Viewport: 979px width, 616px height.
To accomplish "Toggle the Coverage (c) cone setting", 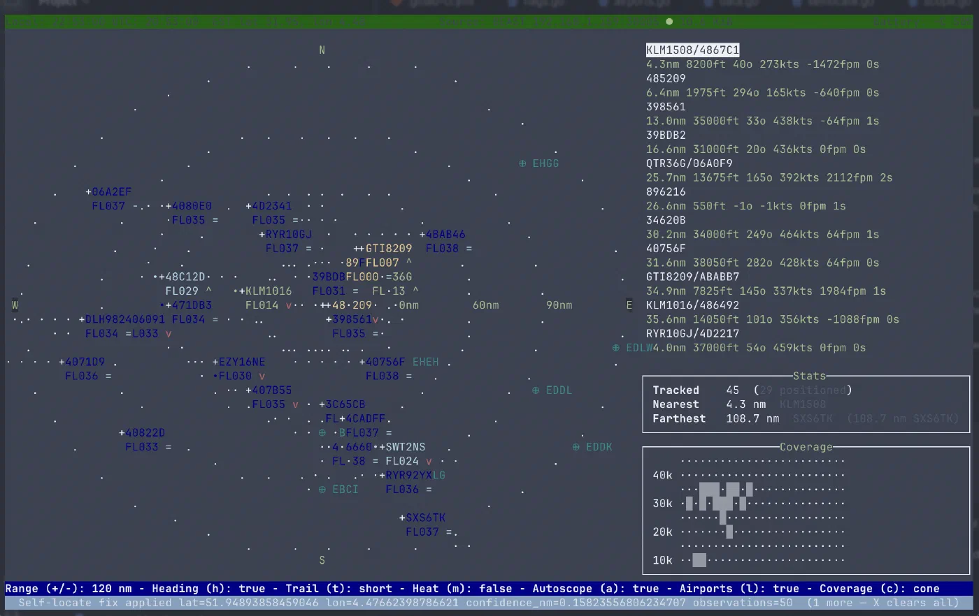I will [x=879, y=589].
